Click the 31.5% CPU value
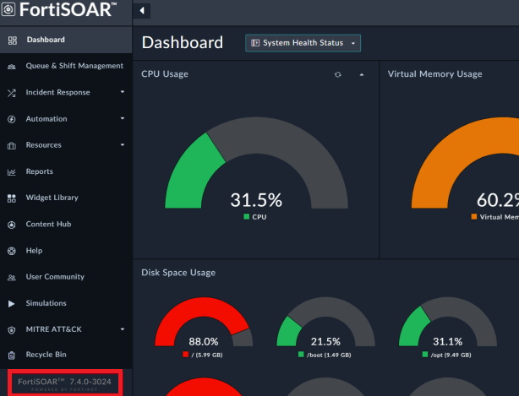The width and height of the screenshot is (519, 396). coord(256,200)
